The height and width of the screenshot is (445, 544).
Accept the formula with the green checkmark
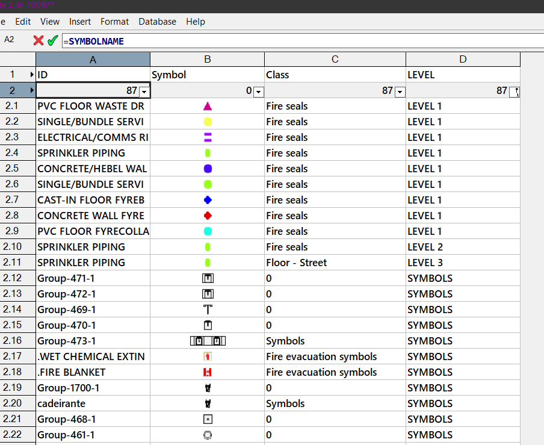point(53,40)
